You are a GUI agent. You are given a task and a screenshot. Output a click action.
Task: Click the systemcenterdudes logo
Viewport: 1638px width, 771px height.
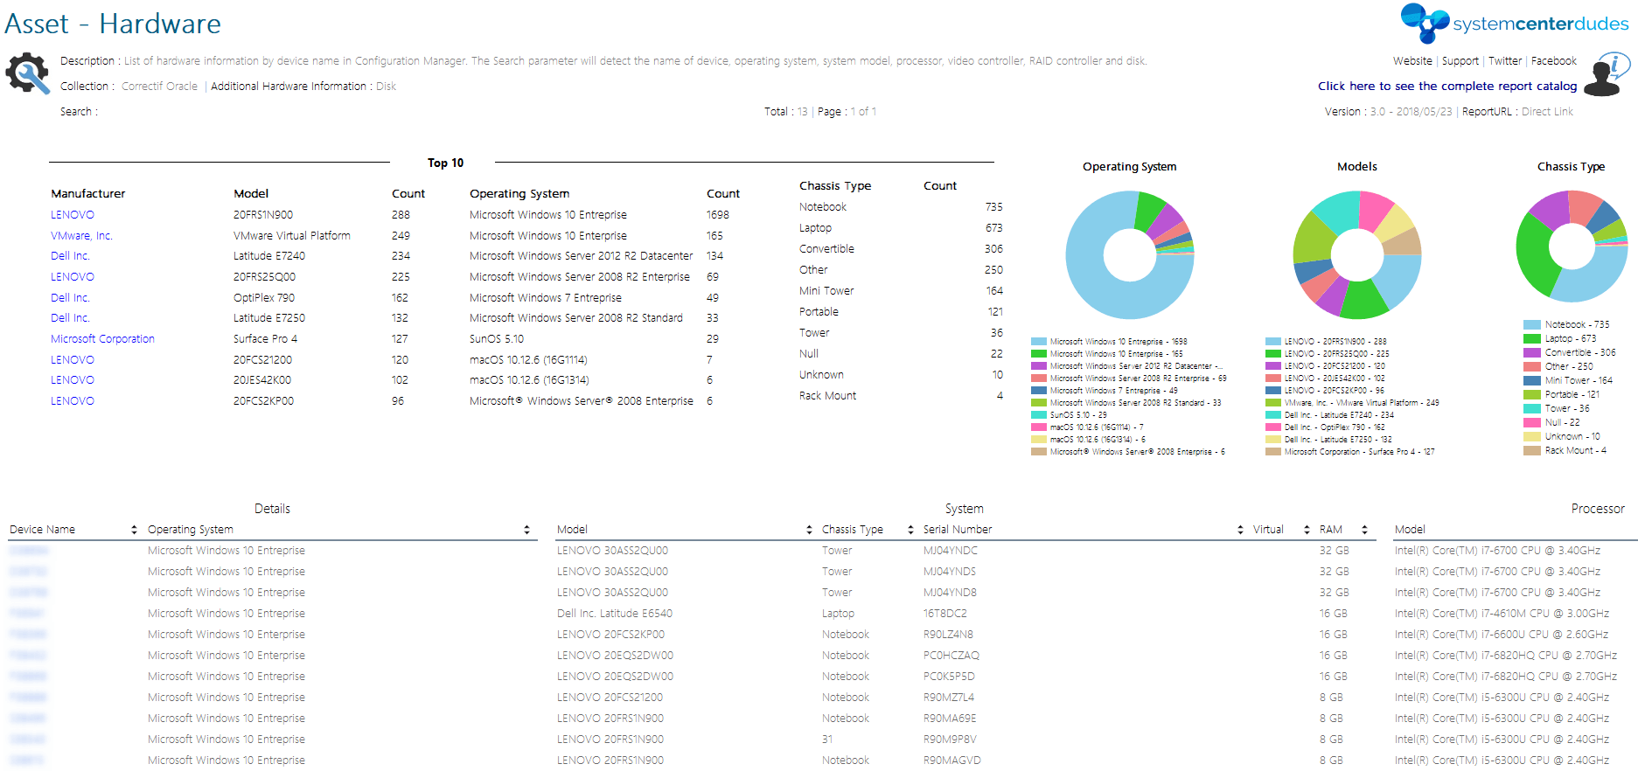(x=1515, y=24)
